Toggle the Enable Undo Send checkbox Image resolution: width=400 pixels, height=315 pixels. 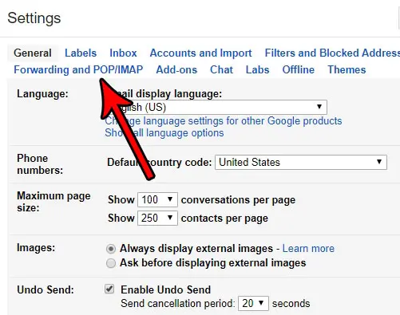coord(109,289)
